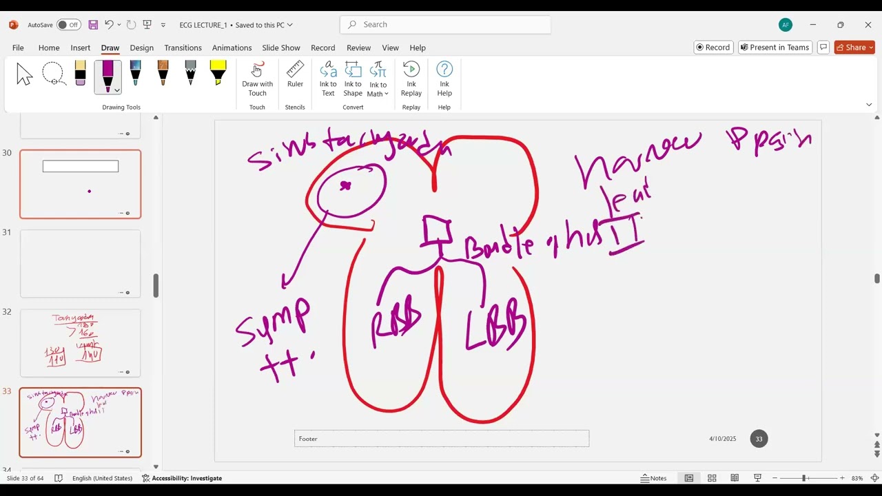Viewport: 882px width, 496px height.
Task: Open the AF account profile
Action: [x=786, y=25]
